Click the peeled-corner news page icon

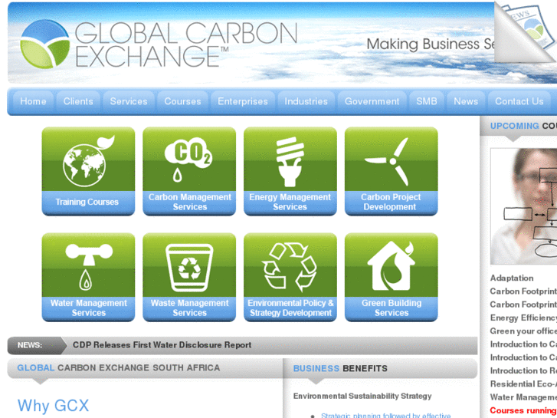pos(526,31)
